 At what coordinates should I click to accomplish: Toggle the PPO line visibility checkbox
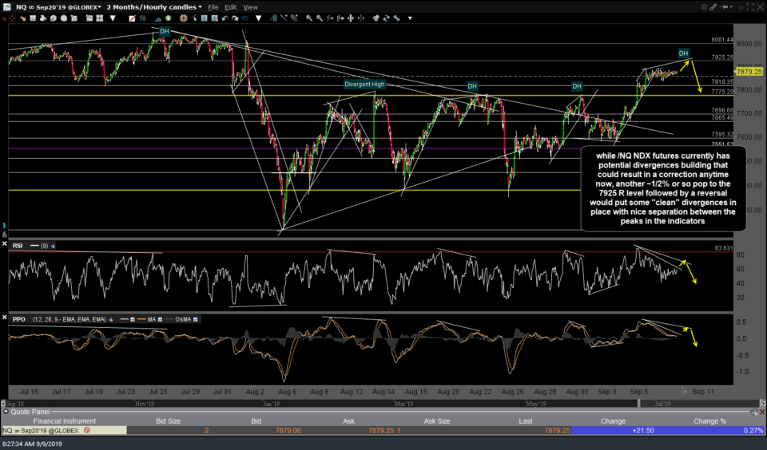tap(132, 319)
